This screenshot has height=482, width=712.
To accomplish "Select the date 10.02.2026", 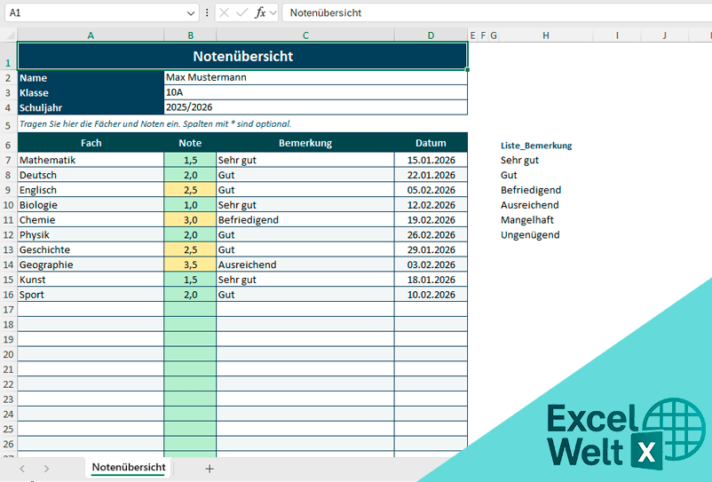I will (431, 295).
